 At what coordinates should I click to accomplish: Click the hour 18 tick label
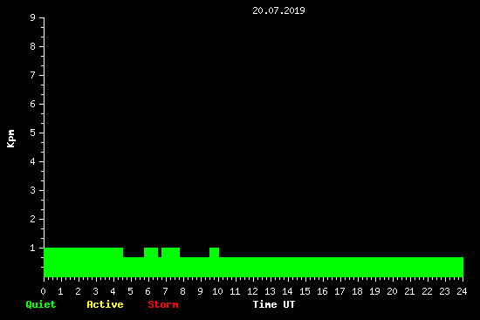(357, 291)
